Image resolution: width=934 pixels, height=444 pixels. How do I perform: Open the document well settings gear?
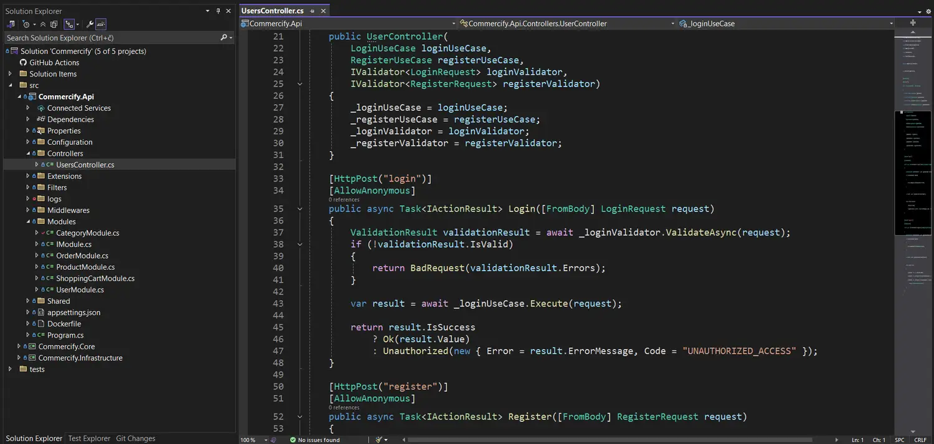(927, 11)
